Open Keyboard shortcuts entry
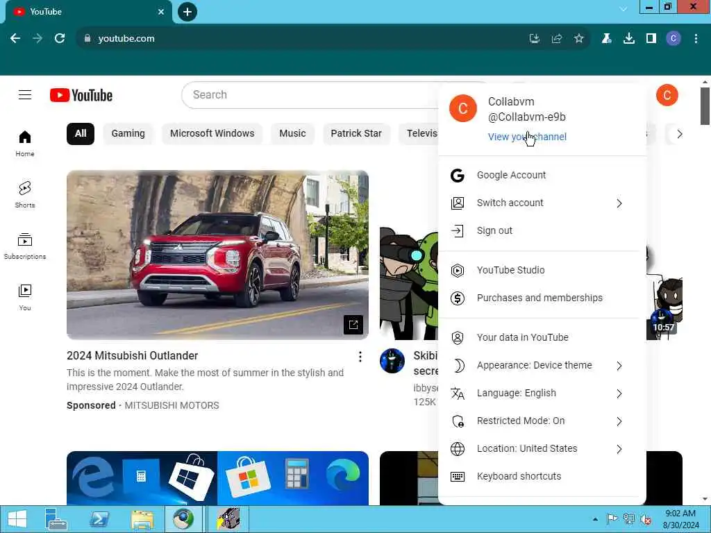The image size is (711, 533). point(542,476)
